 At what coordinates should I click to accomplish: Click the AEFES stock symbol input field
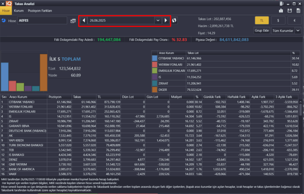[42, 20]
